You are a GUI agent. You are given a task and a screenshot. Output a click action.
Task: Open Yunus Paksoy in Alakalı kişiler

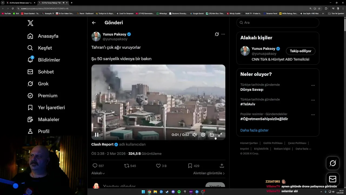point(263,49)
